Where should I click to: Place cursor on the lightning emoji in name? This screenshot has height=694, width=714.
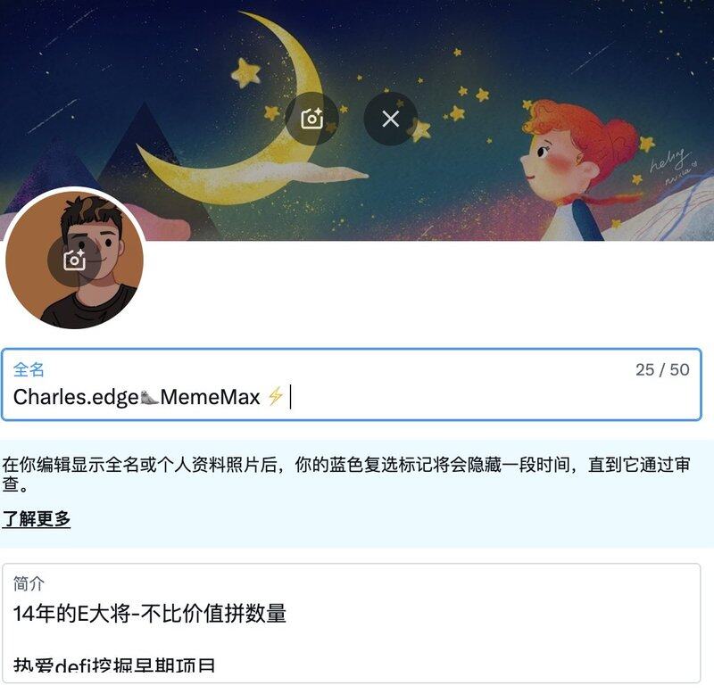coord(276,396)
